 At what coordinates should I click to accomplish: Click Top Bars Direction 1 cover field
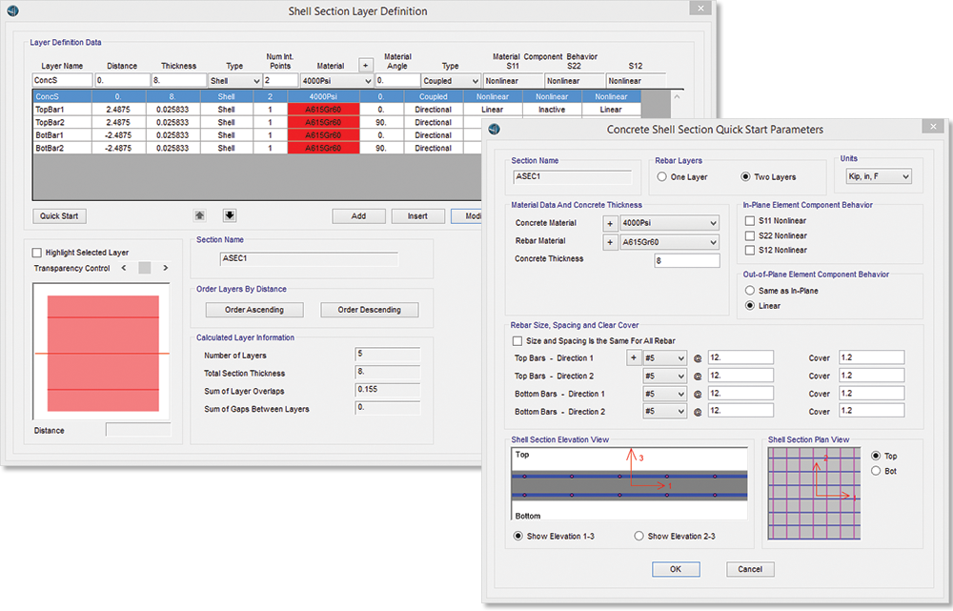pyautogui.click(x=872, y=357)
